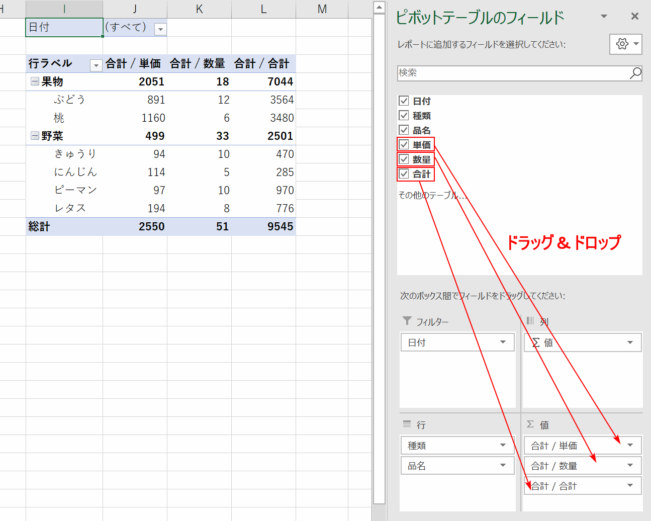This screenshot has height=521, width=651.
Task: Collapse the 野菜 group in the pivot table
Action: click(35, 136)
